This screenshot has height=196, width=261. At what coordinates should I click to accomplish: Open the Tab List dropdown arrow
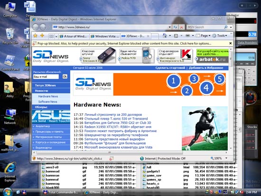(56, 36)
